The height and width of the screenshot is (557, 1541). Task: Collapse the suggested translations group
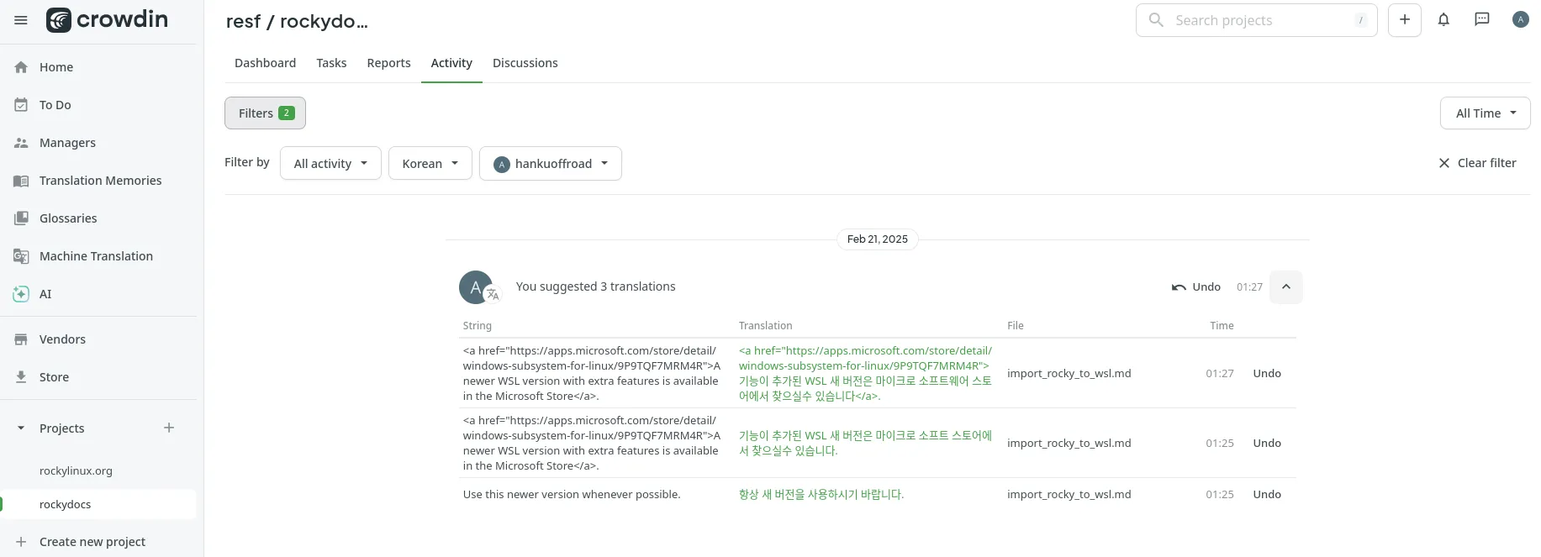pos(1285,287)
